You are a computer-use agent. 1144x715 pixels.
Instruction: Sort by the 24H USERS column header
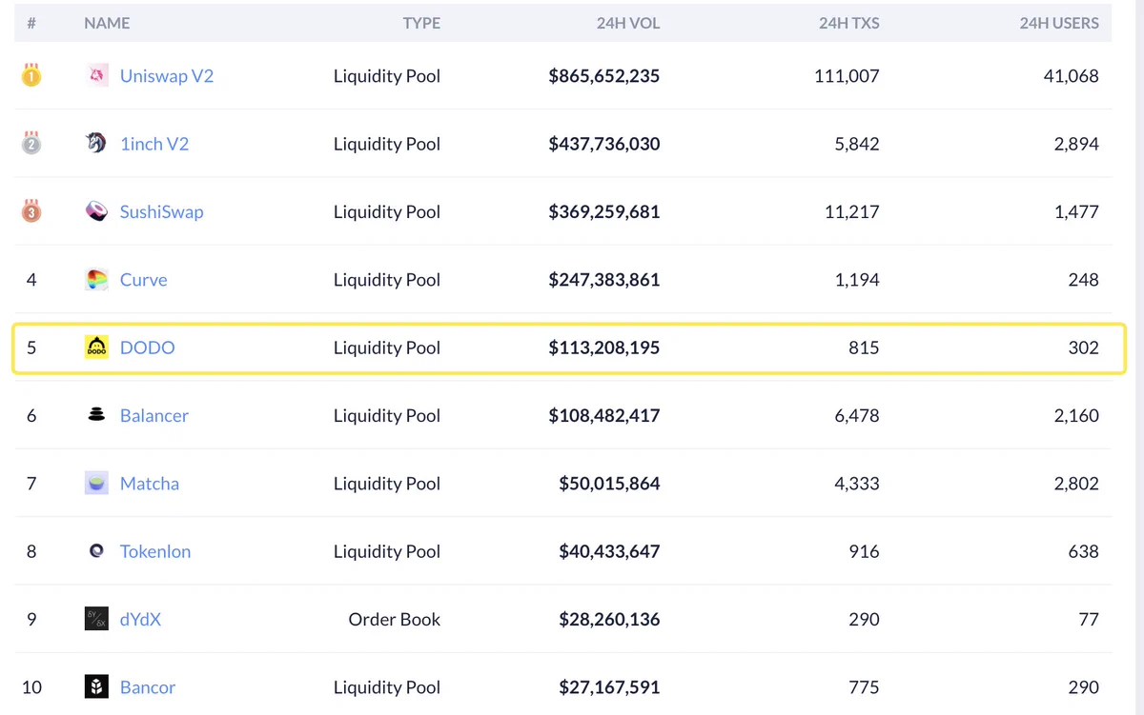coord(1059,23)
